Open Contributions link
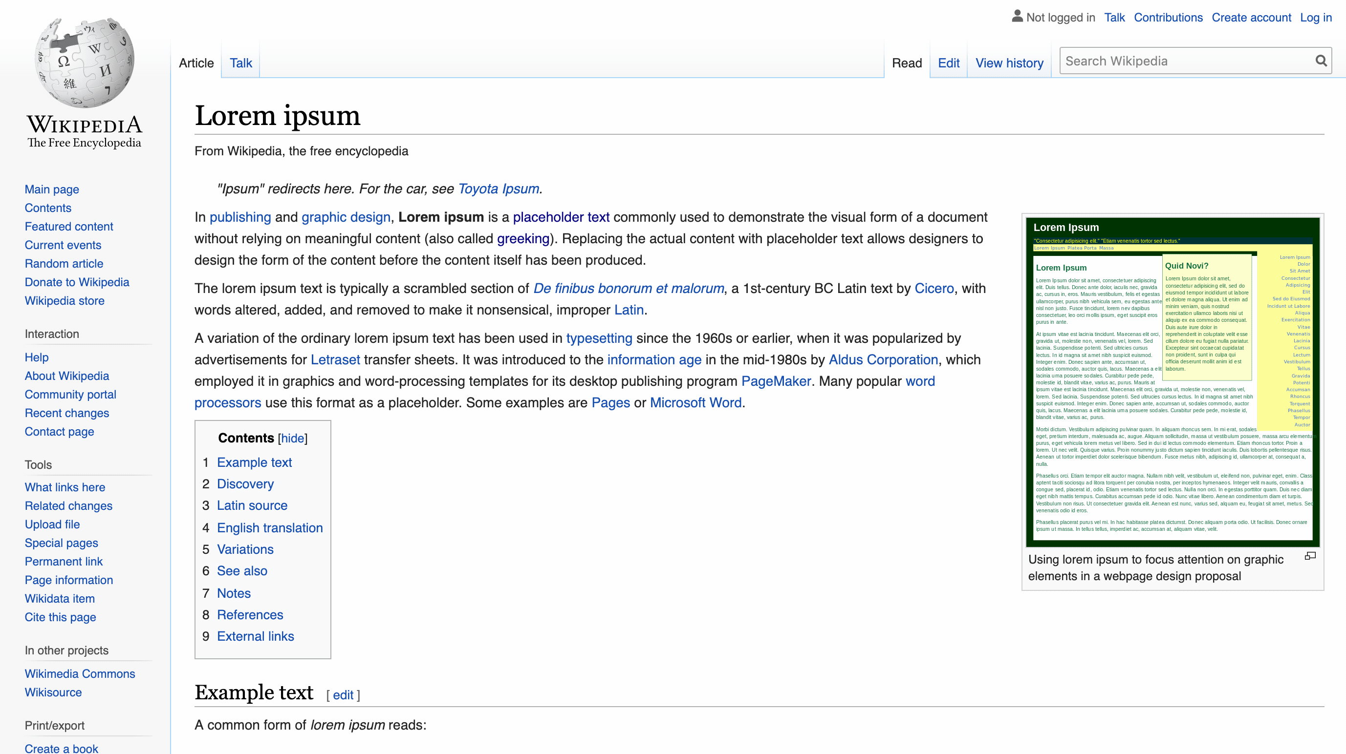Image resolution: width=1346 pixels, height=754 pixels. tap(1168, 17)
